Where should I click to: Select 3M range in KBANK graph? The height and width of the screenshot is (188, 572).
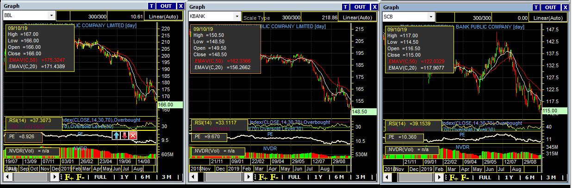point(361,177)
